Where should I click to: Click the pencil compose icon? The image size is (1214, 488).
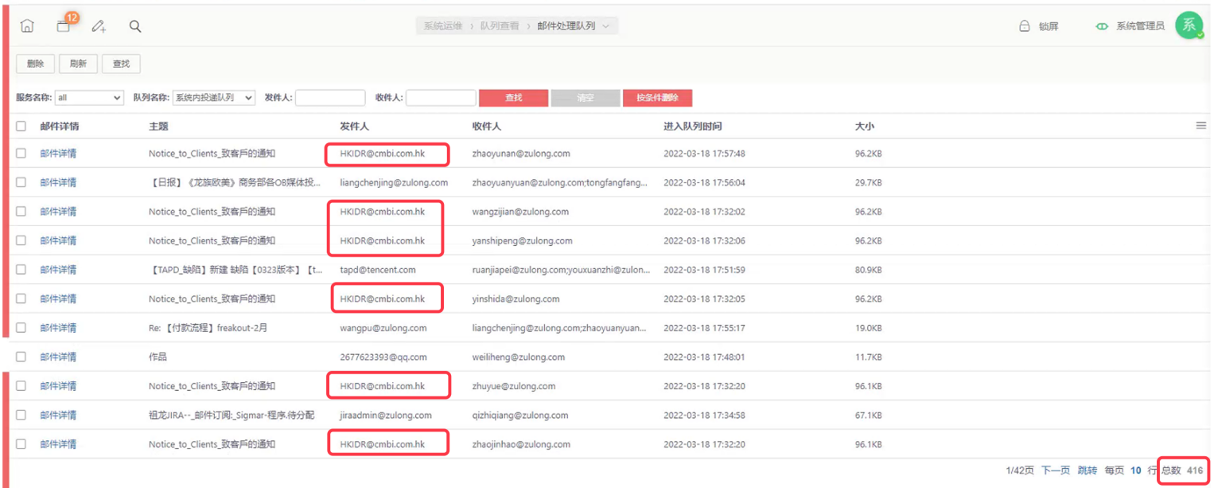click(99, 26)
